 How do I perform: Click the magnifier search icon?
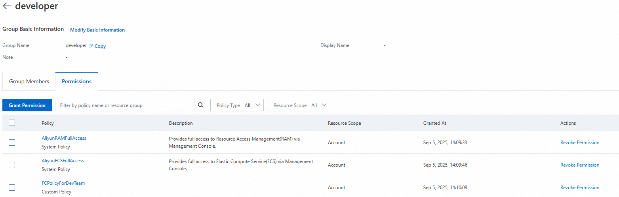(x=200, y=105)
